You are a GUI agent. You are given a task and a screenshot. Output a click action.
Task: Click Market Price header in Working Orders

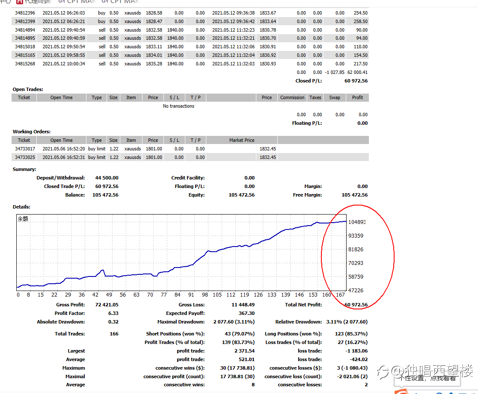(241, 140)
